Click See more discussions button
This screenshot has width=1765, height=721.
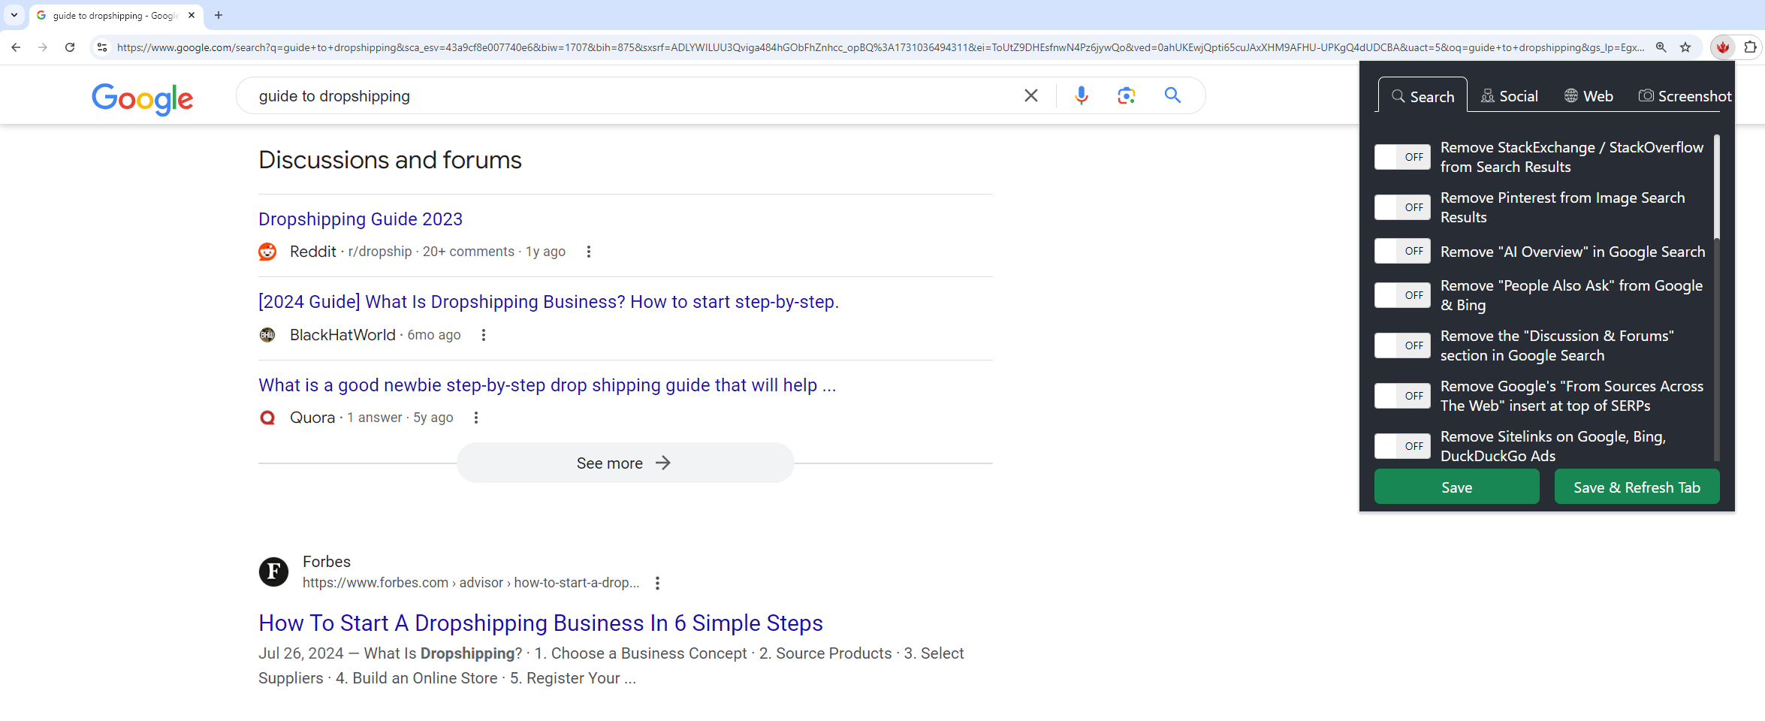click(x=625, y=463)
